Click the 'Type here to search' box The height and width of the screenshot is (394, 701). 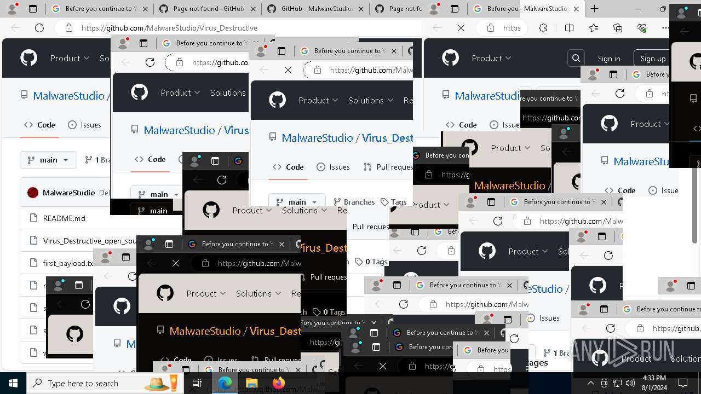[x=104, y=384]
